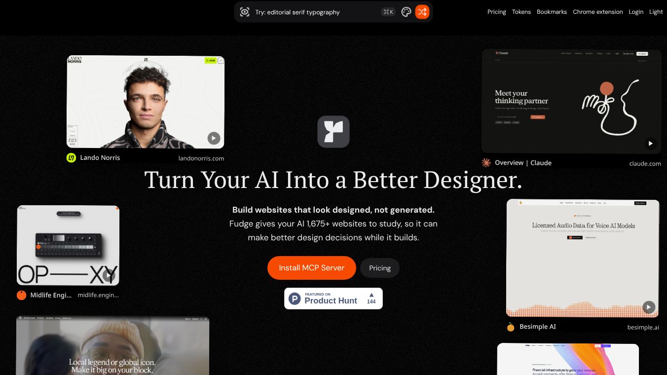Open the OP-XY Midlife Engineering thumbnail

68,245
